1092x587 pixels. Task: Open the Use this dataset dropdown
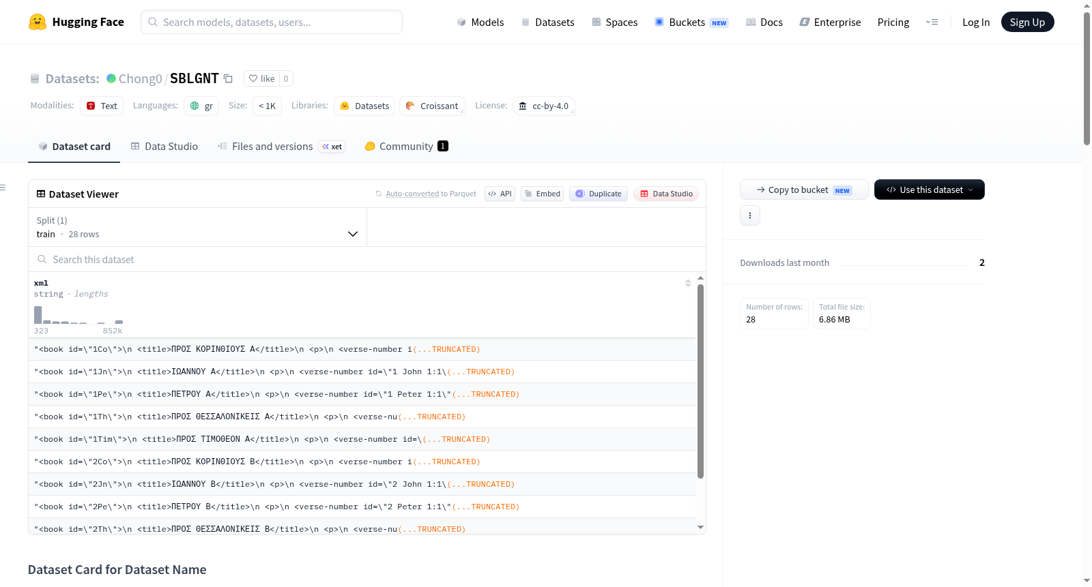[x=930, y=190]
